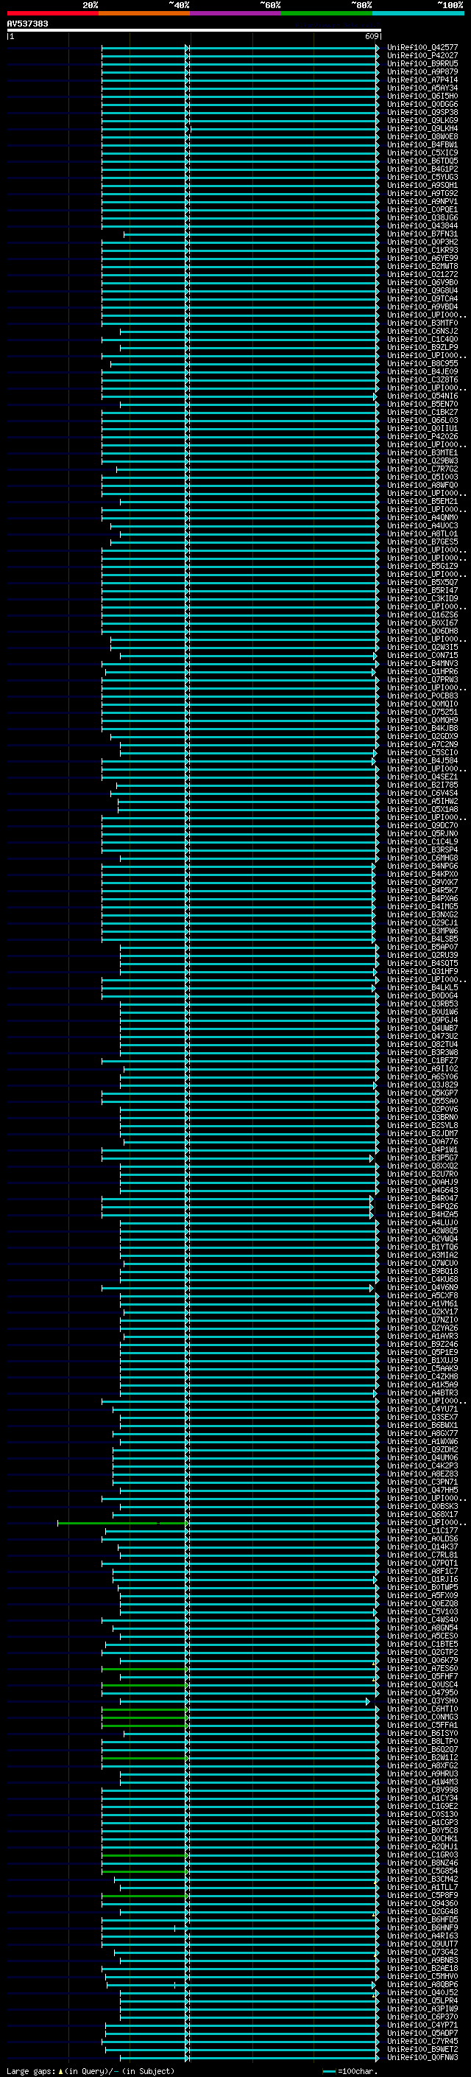This screenshot has width=471, height=2077.
Task: Select label UniRef100_Q82TU4
Action: [x=422, y=1044]
